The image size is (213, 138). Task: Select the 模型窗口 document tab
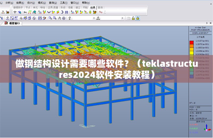coord(13,23)
